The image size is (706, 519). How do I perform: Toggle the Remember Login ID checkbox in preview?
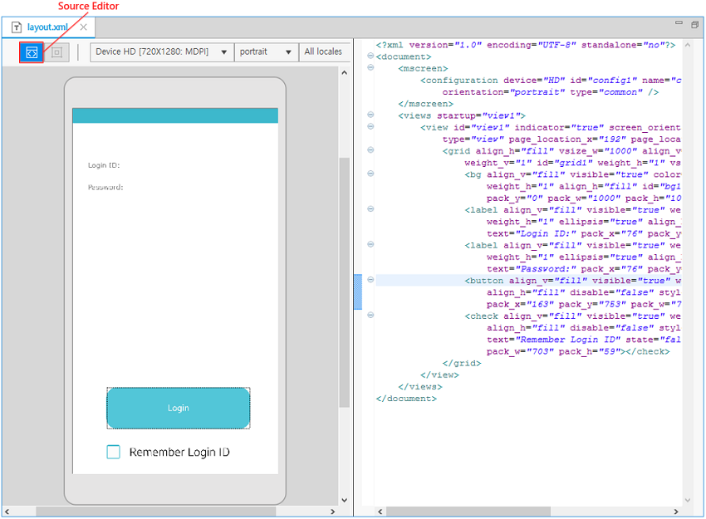coord(114,449)
